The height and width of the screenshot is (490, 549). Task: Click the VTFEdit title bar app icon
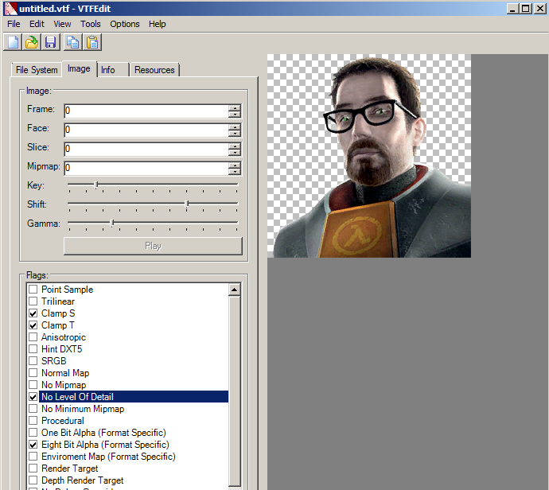coord(10,9)
